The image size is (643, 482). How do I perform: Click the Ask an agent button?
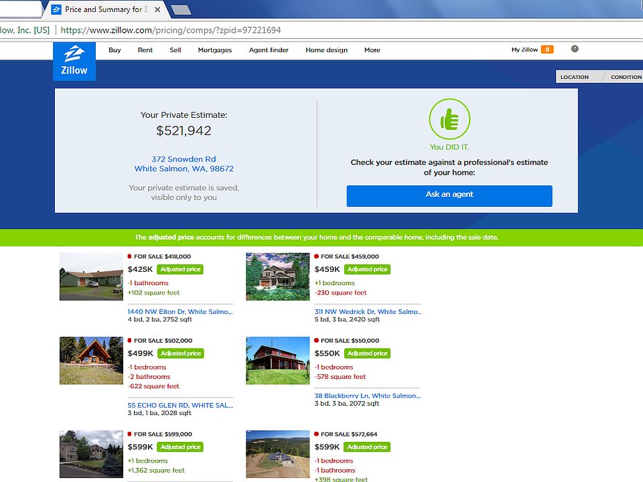point(449,196)
